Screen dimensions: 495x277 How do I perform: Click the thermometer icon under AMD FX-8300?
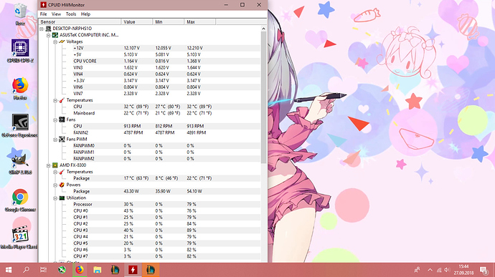tap(62, 172)
